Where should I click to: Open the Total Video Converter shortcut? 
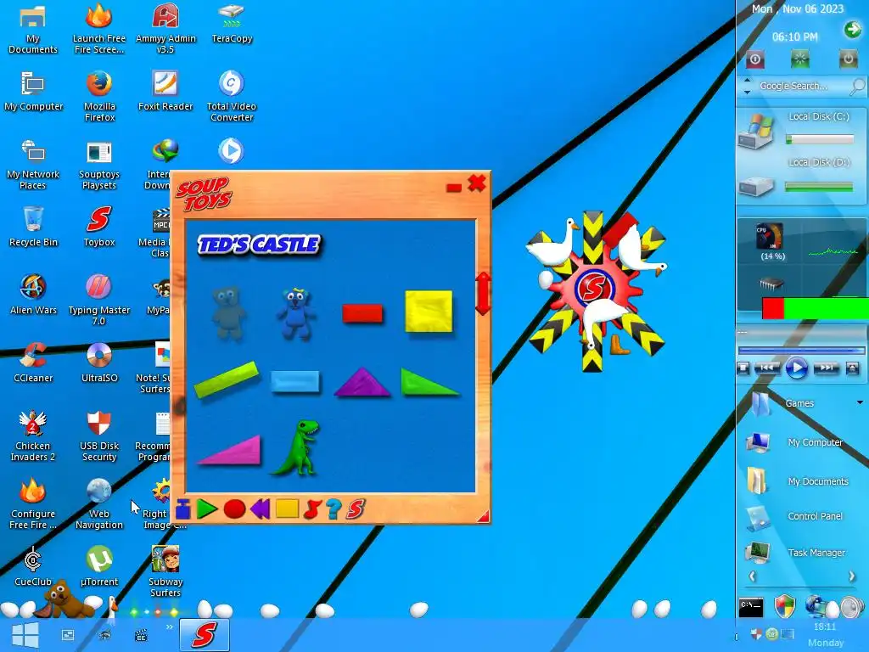click(x=232, y=96)
